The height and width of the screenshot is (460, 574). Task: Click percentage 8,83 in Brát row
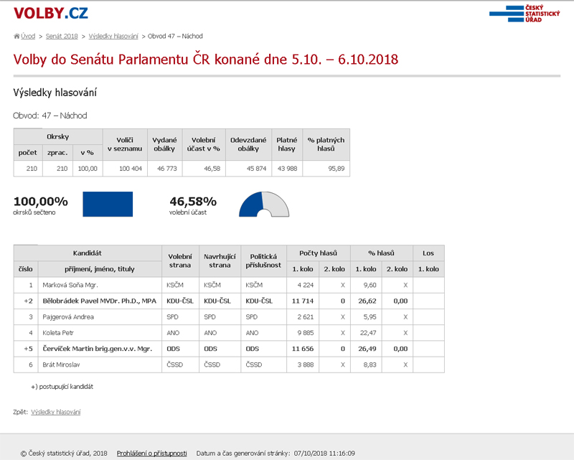[x=370, y=365]
